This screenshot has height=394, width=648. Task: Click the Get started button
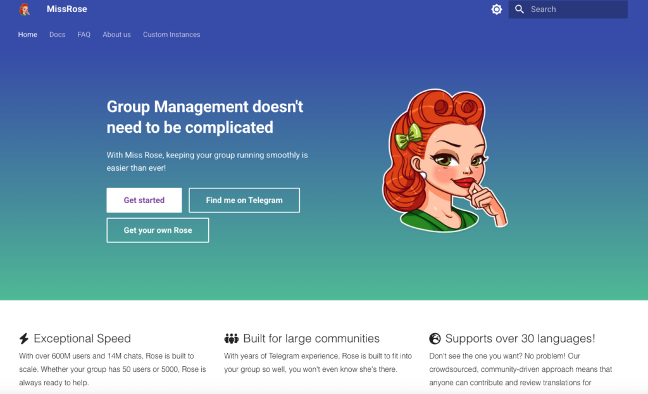[144, 200]
